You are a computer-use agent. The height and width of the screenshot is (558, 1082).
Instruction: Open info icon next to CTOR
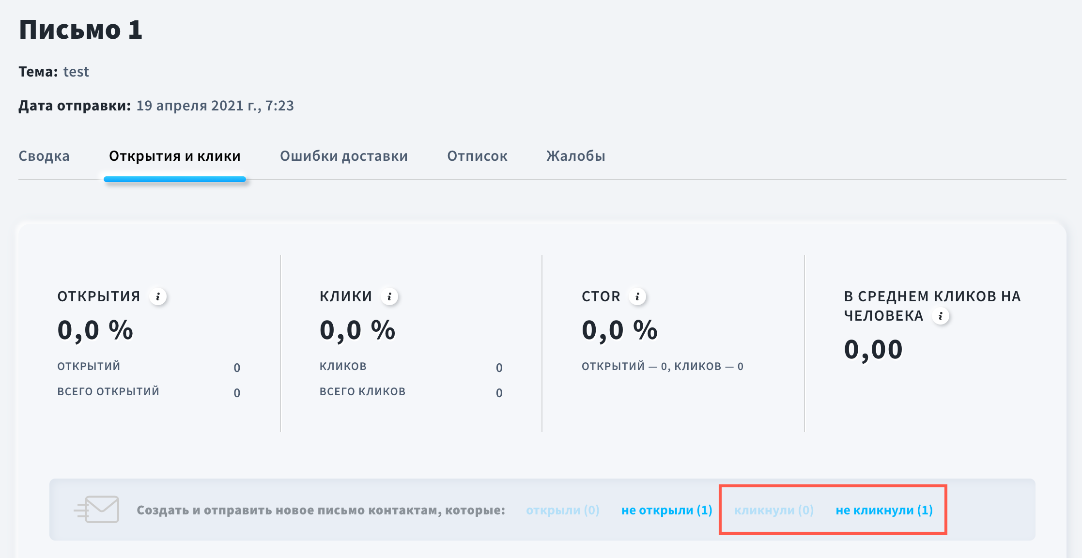coord(637,296)
